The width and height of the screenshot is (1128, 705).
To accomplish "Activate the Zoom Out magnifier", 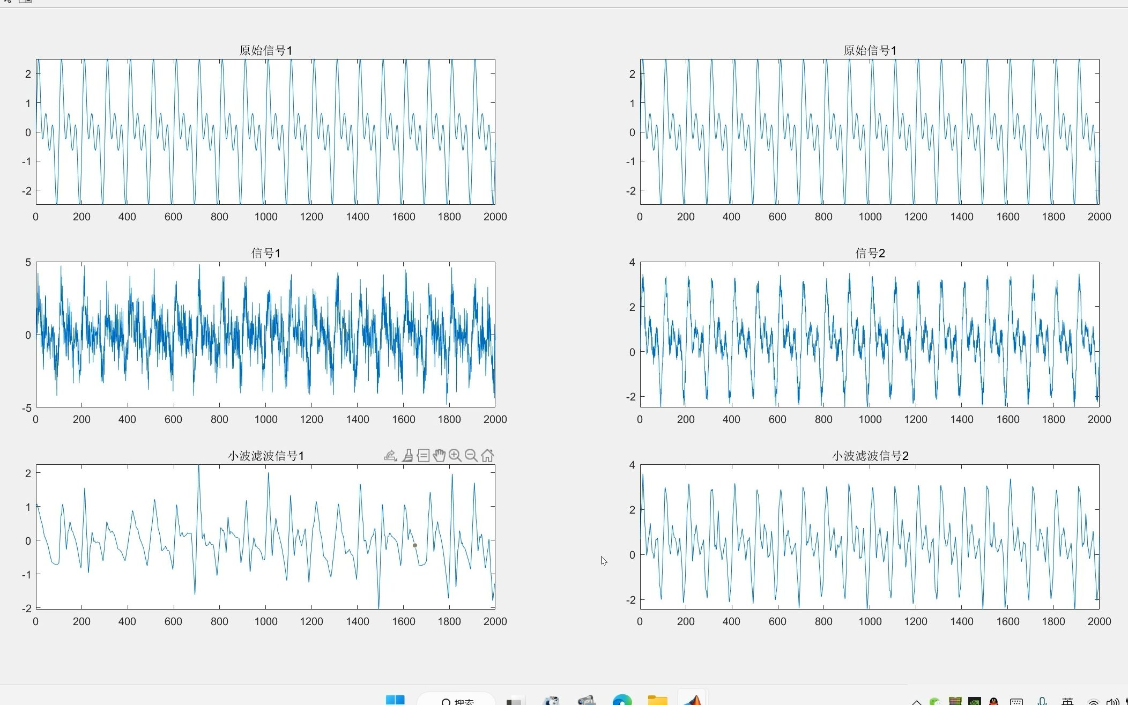I will pyautogui.click(x=471, y=456).
